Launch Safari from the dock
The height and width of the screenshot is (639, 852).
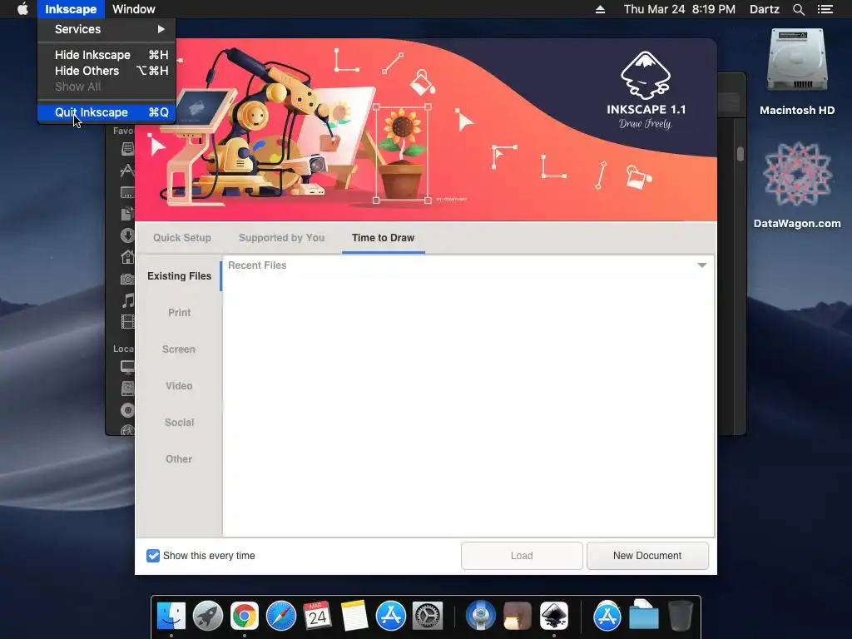click(x=281, y=617)
